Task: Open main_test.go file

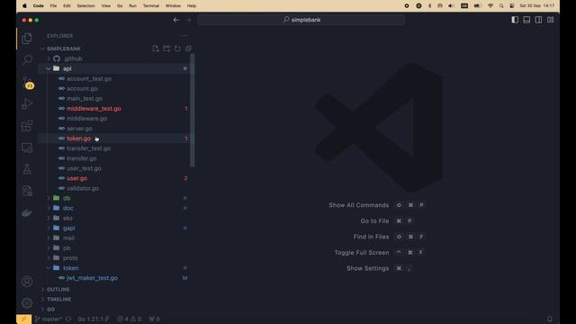Action: (85, 98)
